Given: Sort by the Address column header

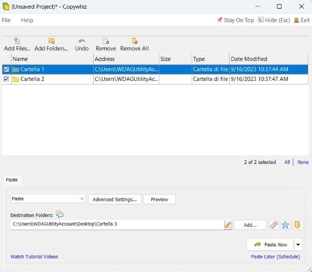Looking at the screenshot, I should coord(126,59).
